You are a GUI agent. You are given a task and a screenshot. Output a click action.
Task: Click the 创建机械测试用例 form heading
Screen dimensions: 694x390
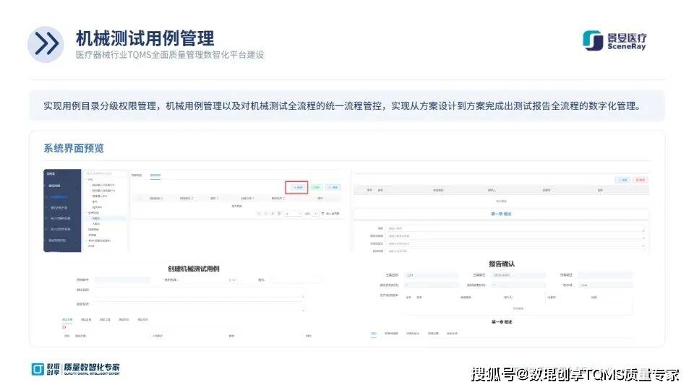194,269
